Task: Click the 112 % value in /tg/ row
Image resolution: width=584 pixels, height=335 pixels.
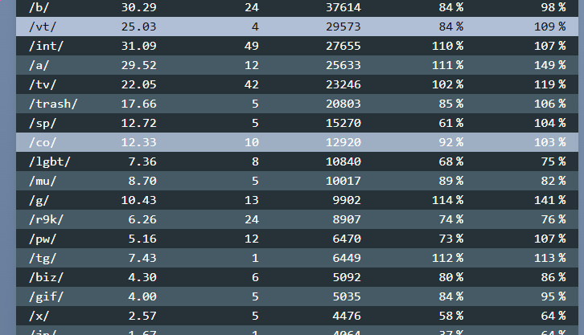Action: (448, 258)
